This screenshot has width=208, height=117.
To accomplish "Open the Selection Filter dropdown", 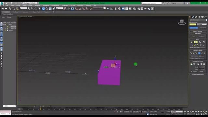I will (23, 8).
